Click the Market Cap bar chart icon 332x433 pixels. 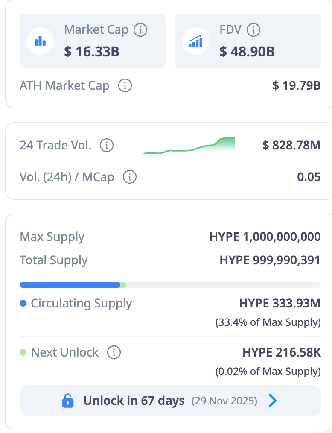tap(40, 41)
